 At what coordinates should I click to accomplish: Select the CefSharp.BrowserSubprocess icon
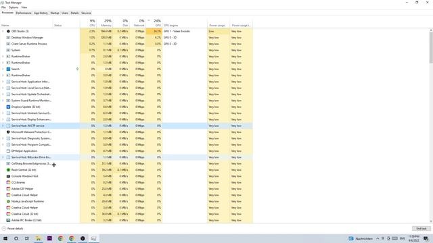point(8,163)
